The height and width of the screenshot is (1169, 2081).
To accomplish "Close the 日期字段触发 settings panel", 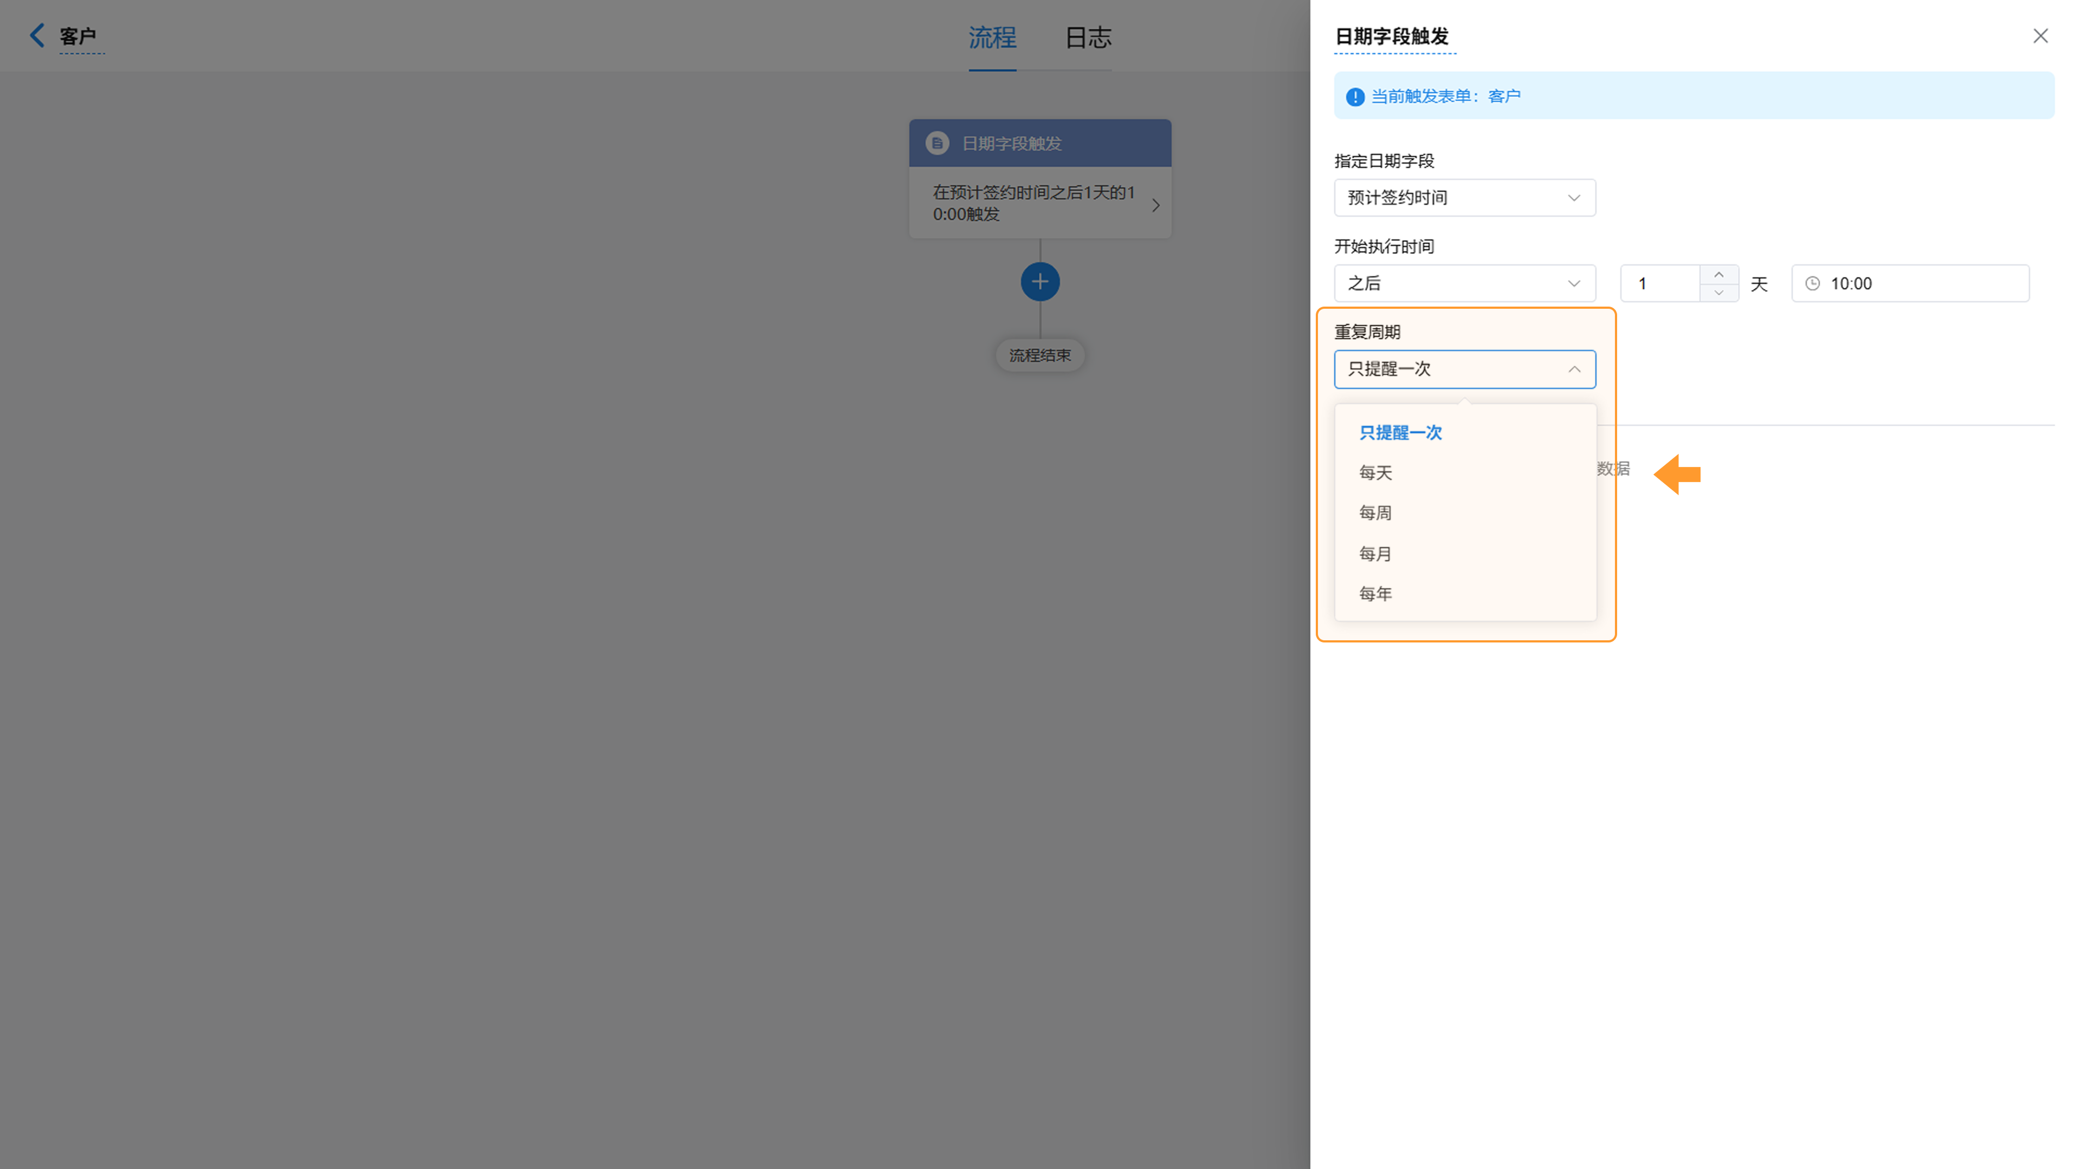I will (2040, 36).
